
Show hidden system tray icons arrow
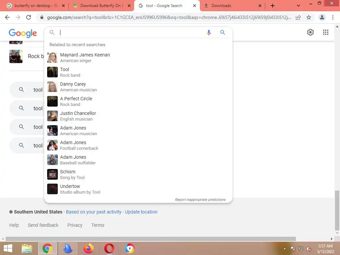[x=285, y=249]
